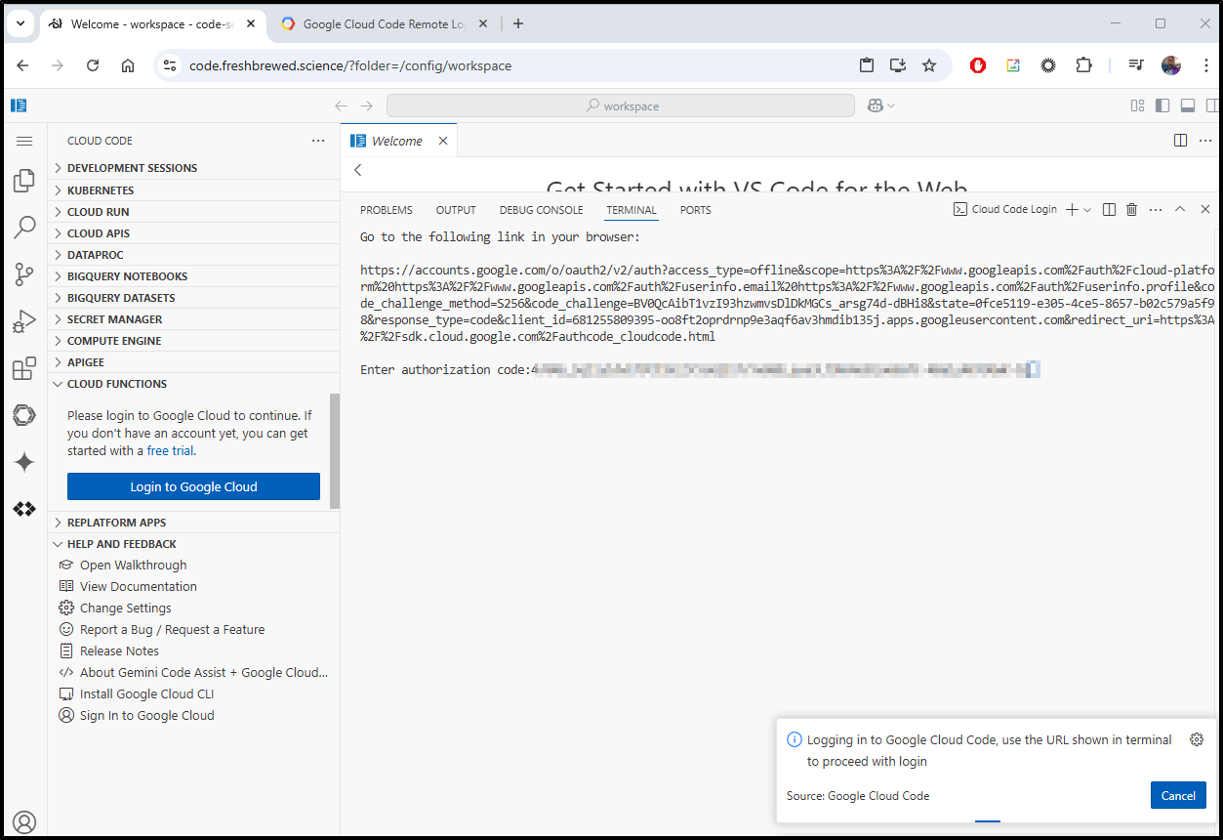
Task: Expand the Cloud Run section
Action: pyautogui.click(x=193, y=212)
